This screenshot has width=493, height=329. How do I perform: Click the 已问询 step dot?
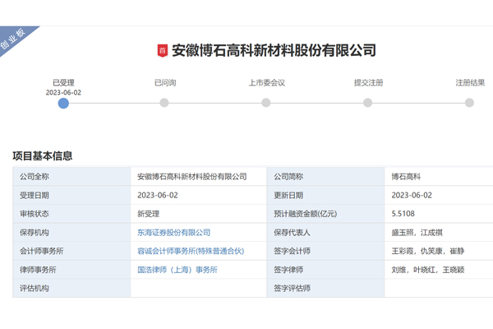pyautogui.click(x=164, y=103)
